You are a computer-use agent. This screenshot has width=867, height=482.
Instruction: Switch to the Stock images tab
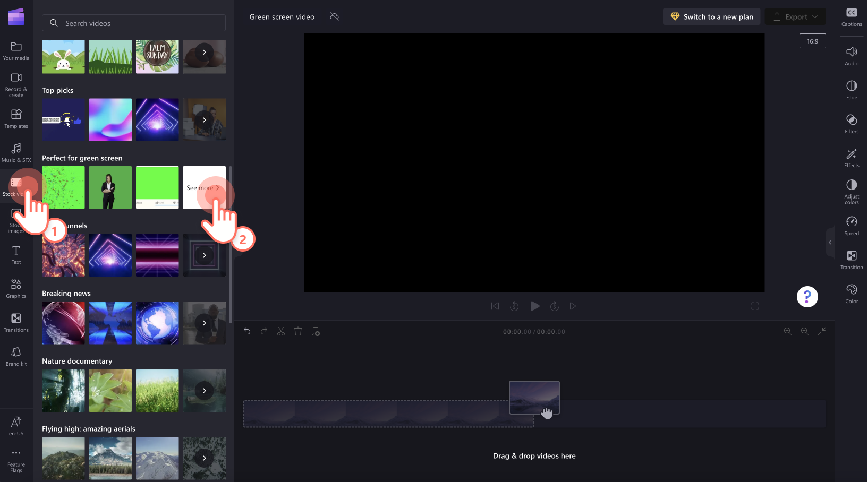point(16,220)
